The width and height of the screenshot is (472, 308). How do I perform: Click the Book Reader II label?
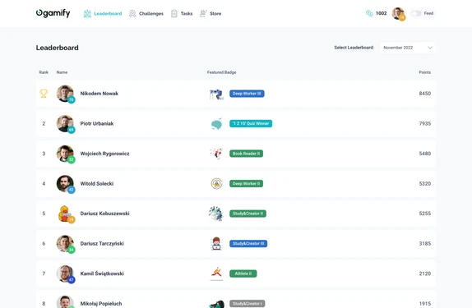pyautogui.click(x=246, y=154)
